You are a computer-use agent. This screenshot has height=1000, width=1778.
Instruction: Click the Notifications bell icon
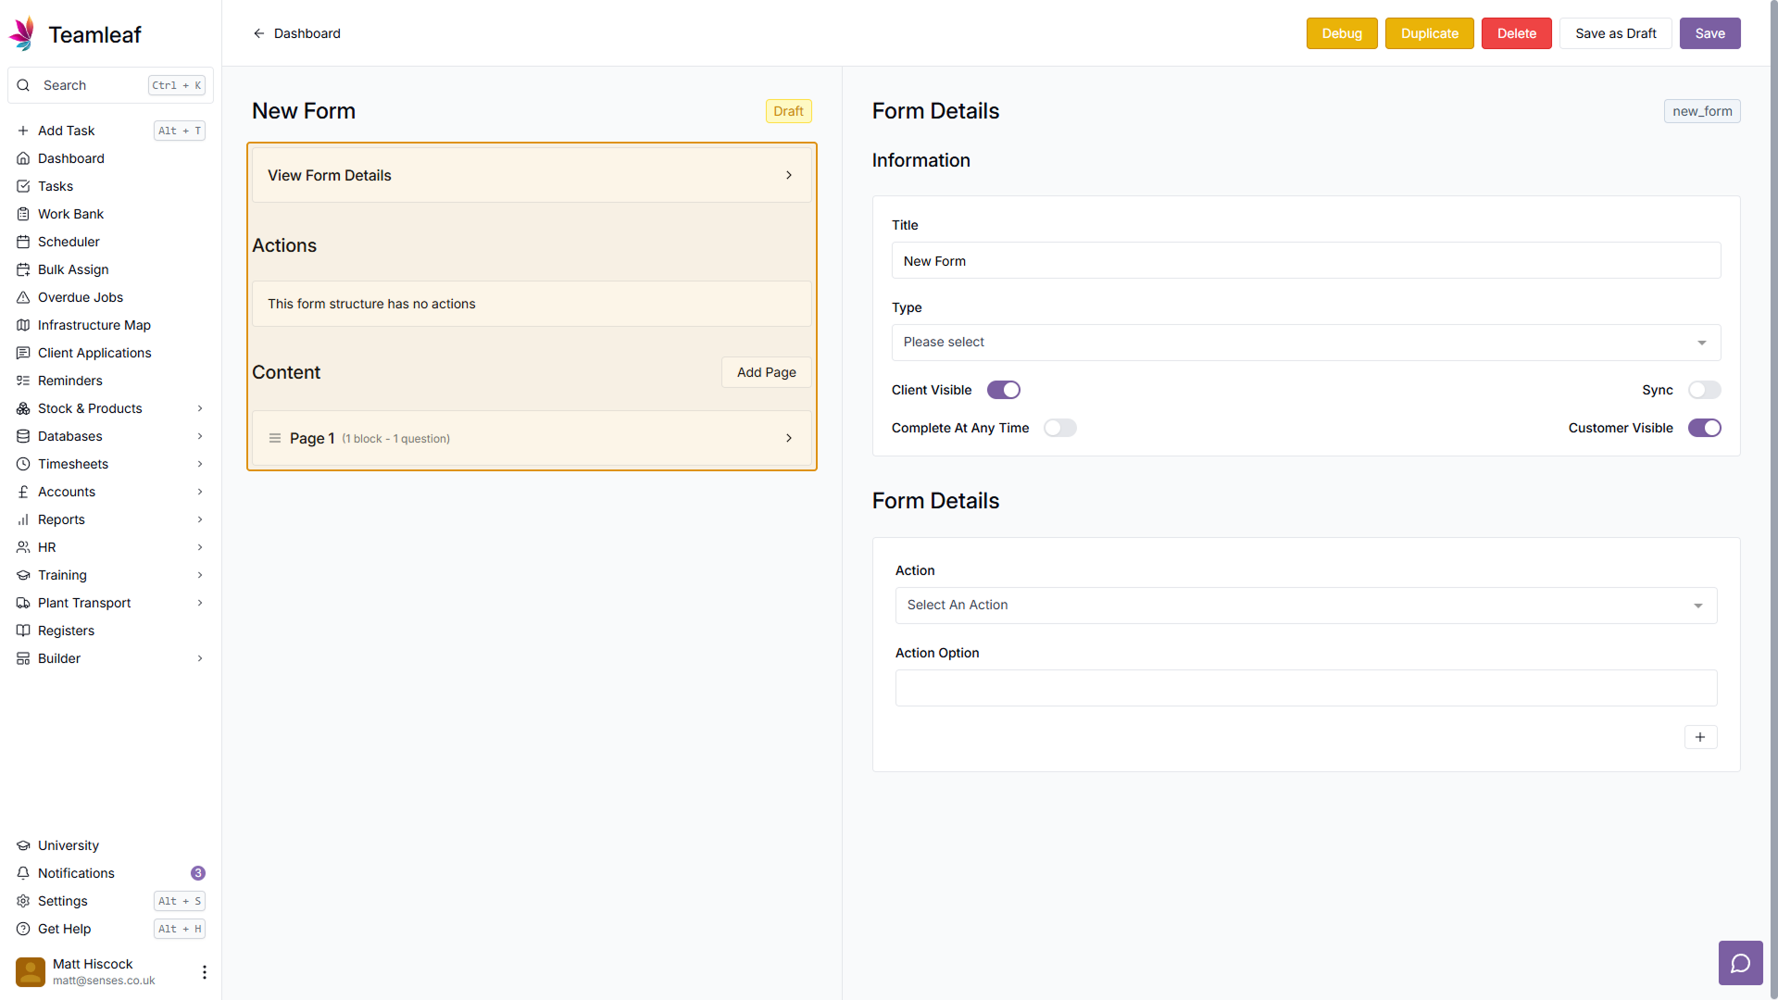tap(23, 873)
